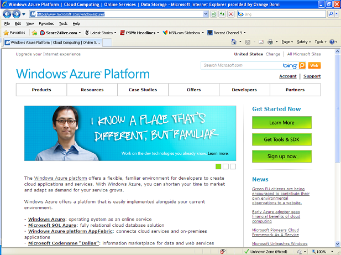341x255 pixels.
Task: Click the green Learn More button
Action: coord(282,122)
